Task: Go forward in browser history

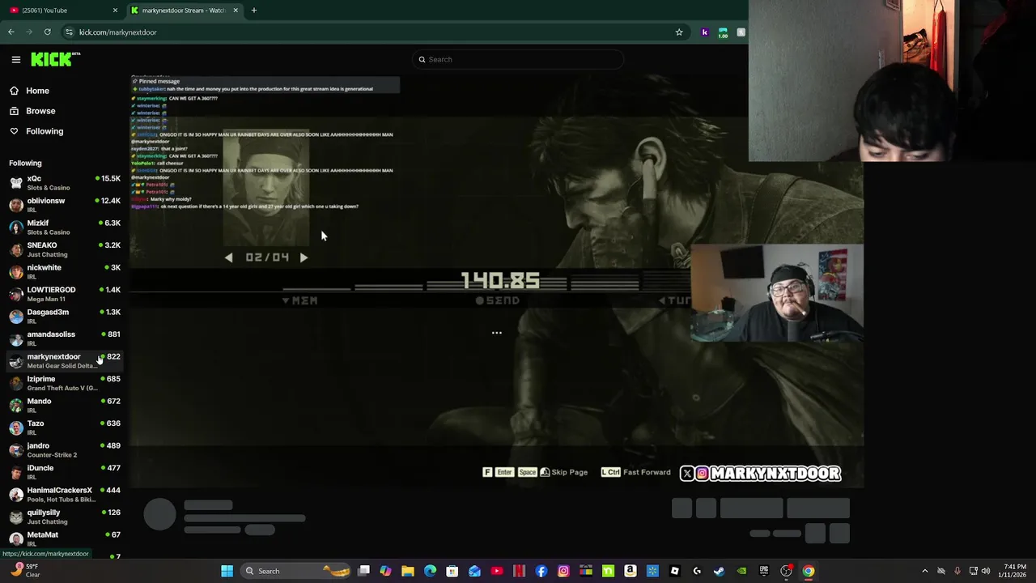Action: tap(29, 32)
